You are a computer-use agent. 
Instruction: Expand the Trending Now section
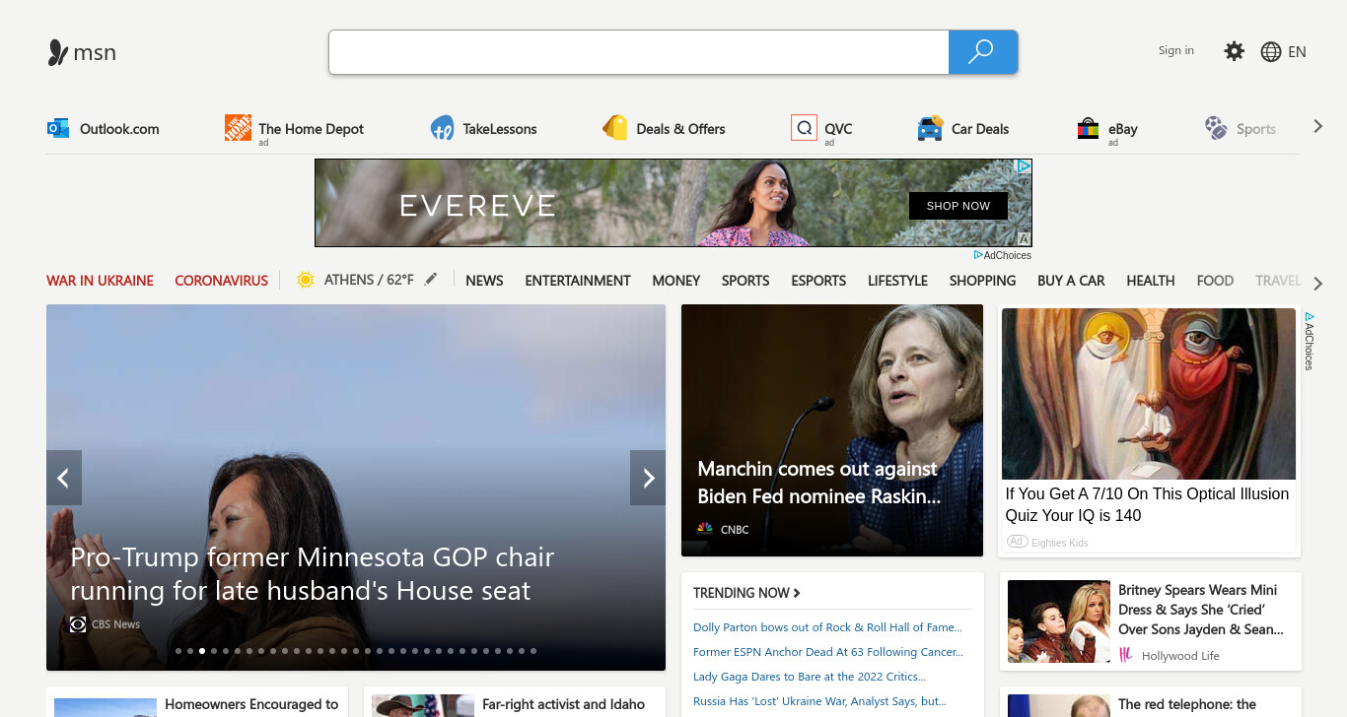pyautogui.click(x=746, y=593)
